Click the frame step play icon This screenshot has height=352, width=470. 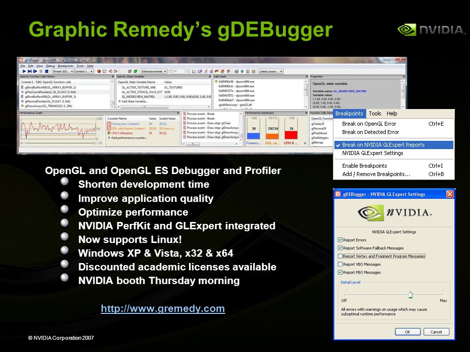(x=35, y=71)
